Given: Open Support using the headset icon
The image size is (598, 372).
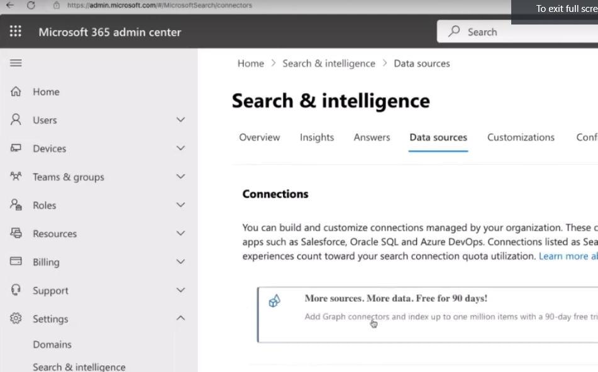Looking at the screenshot, I should 14,290.
